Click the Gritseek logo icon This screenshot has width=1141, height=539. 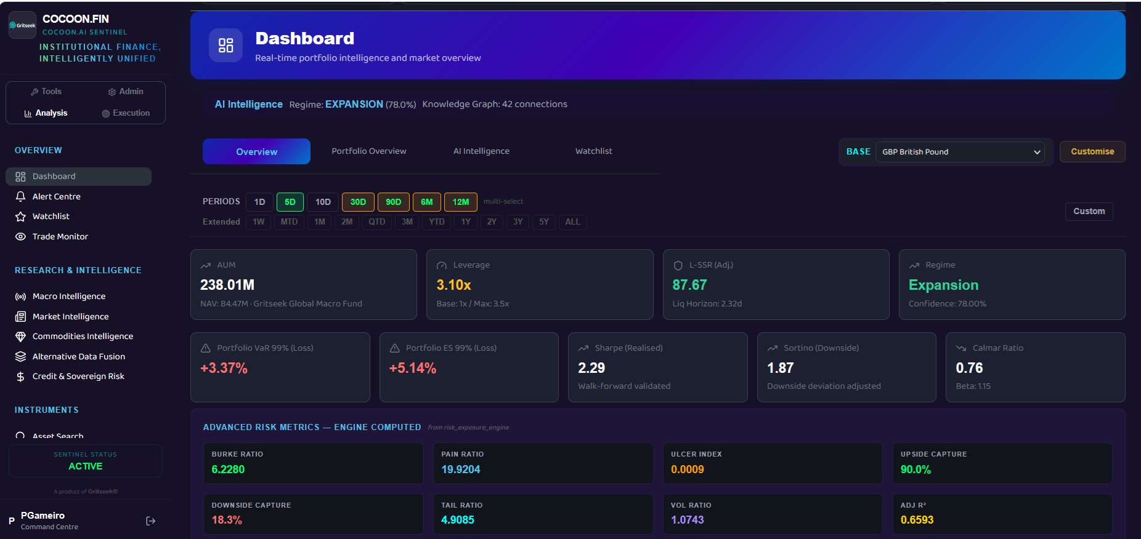coord(22,25)
